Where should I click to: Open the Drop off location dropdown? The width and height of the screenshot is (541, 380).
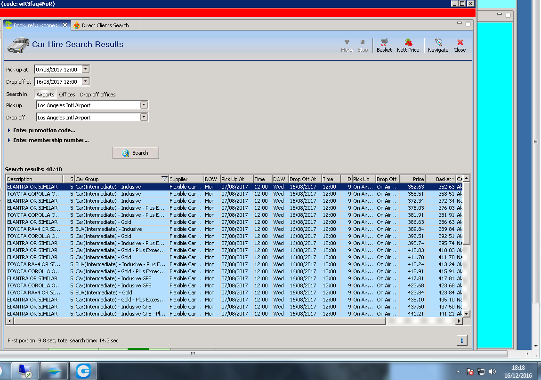tap(144, 117)
